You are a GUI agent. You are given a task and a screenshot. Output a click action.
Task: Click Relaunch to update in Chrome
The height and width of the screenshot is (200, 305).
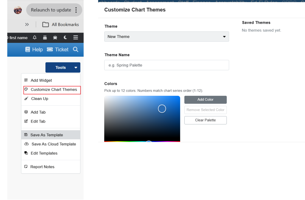[51, 10]
